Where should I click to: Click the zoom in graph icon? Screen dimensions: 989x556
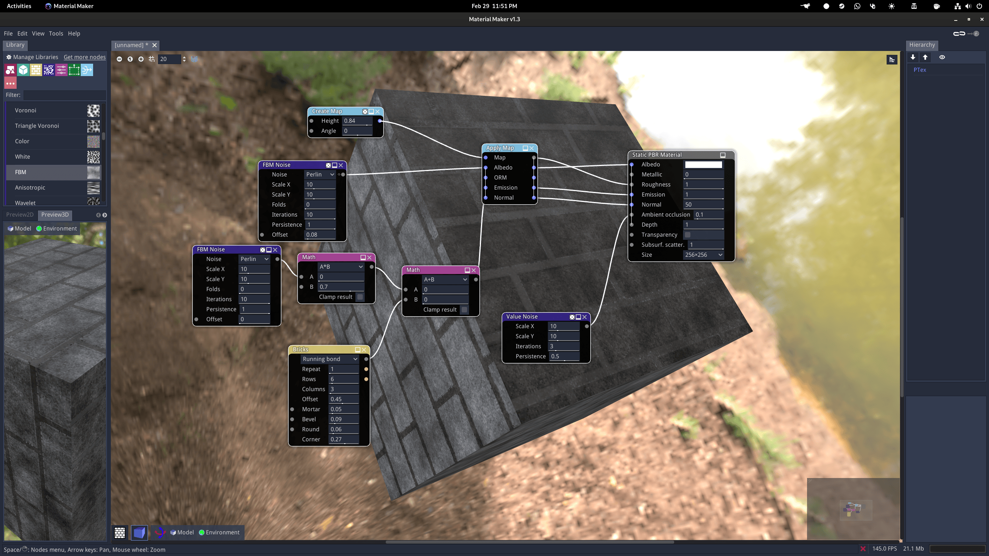click(141, 59)
